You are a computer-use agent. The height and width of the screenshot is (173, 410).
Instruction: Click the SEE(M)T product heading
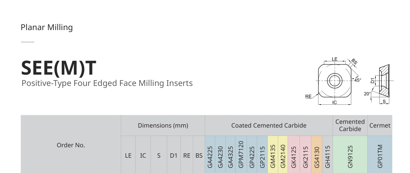(x=59, y=68)
